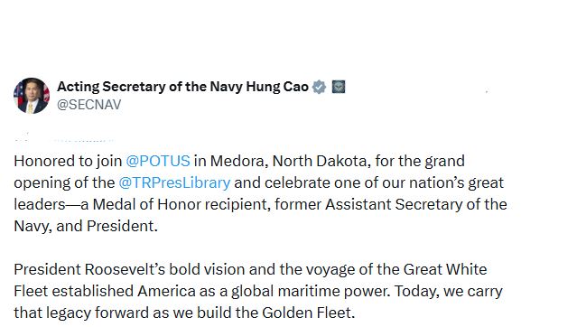Click "former Assistant Secretary of the" text

(391, 204)
